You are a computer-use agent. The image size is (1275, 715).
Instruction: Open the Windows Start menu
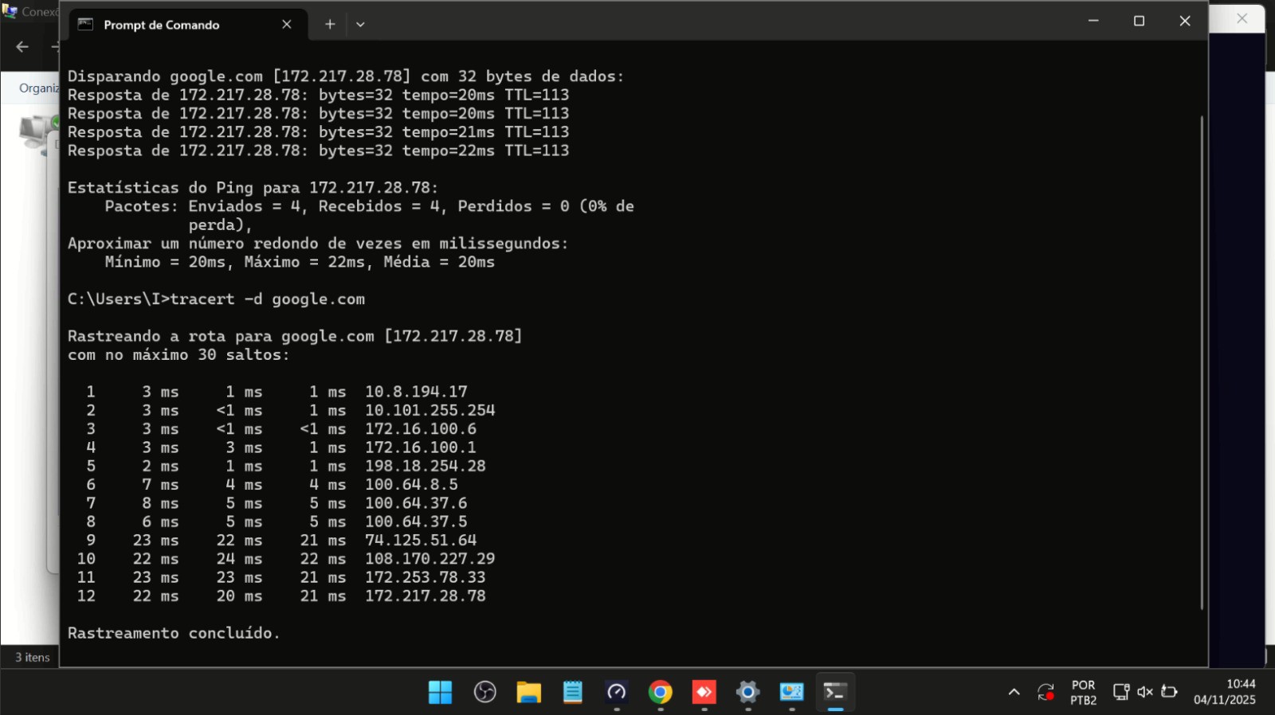[440, 692]
